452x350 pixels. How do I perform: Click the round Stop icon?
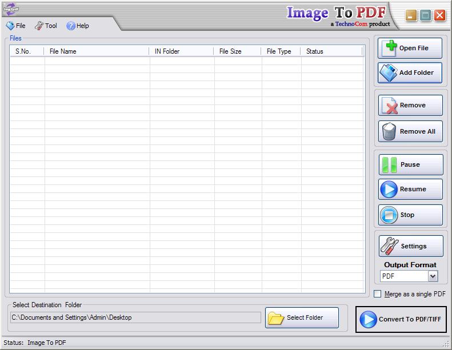[x=389, y=215]
